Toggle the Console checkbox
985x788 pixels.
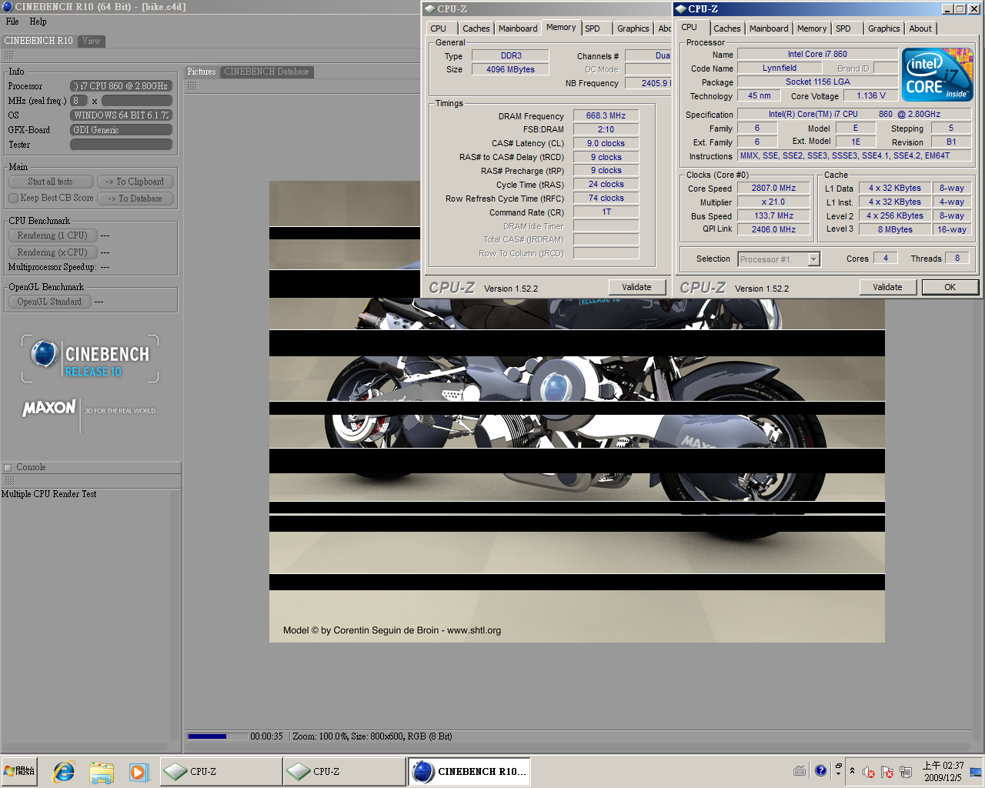click(8, 468)
